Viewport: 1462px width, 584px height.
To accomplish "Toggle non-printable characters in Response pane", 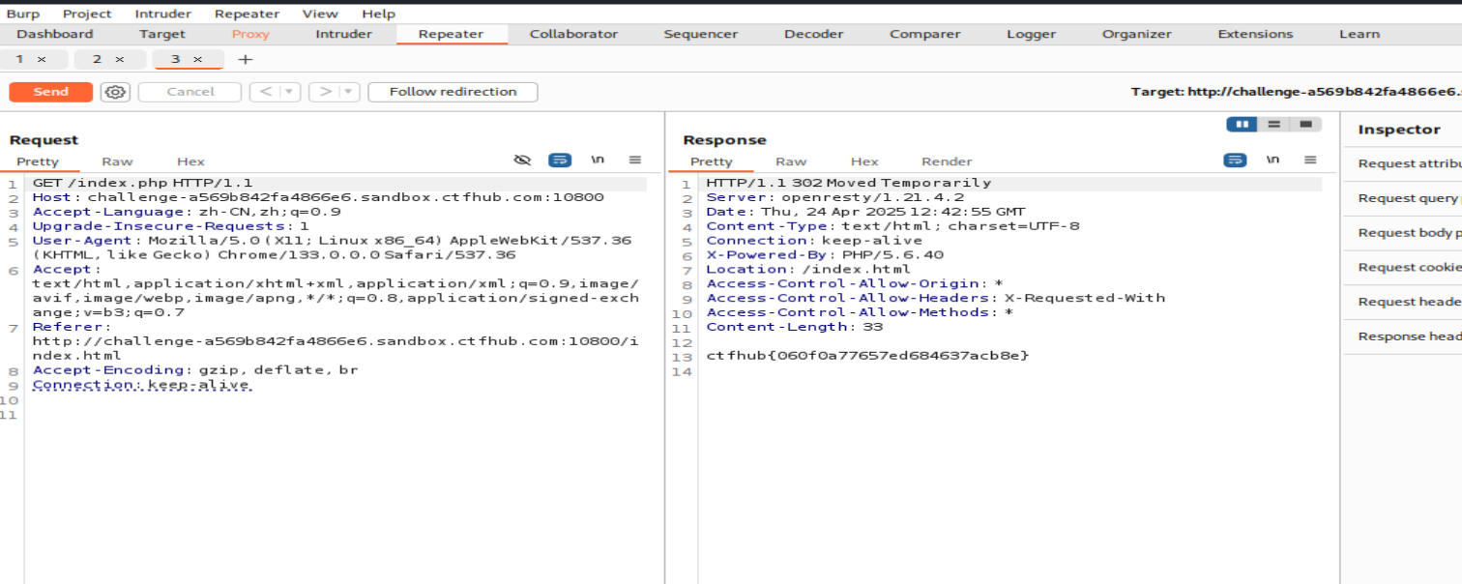I will 1272,161.
